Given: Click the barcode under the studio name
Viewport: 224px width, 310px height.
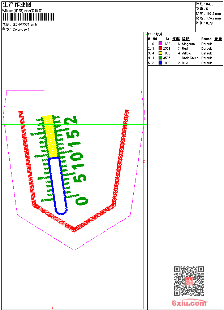Looking at the screenshot, I should [29, 17].
